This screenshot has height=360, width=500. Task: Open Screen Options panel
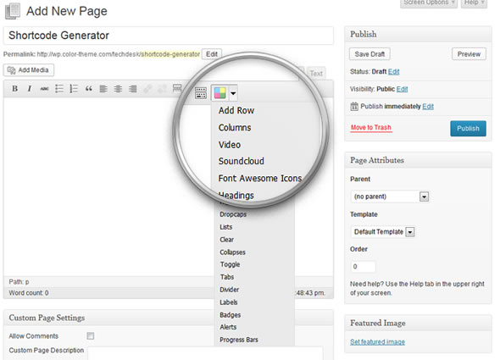pos(429,3)
